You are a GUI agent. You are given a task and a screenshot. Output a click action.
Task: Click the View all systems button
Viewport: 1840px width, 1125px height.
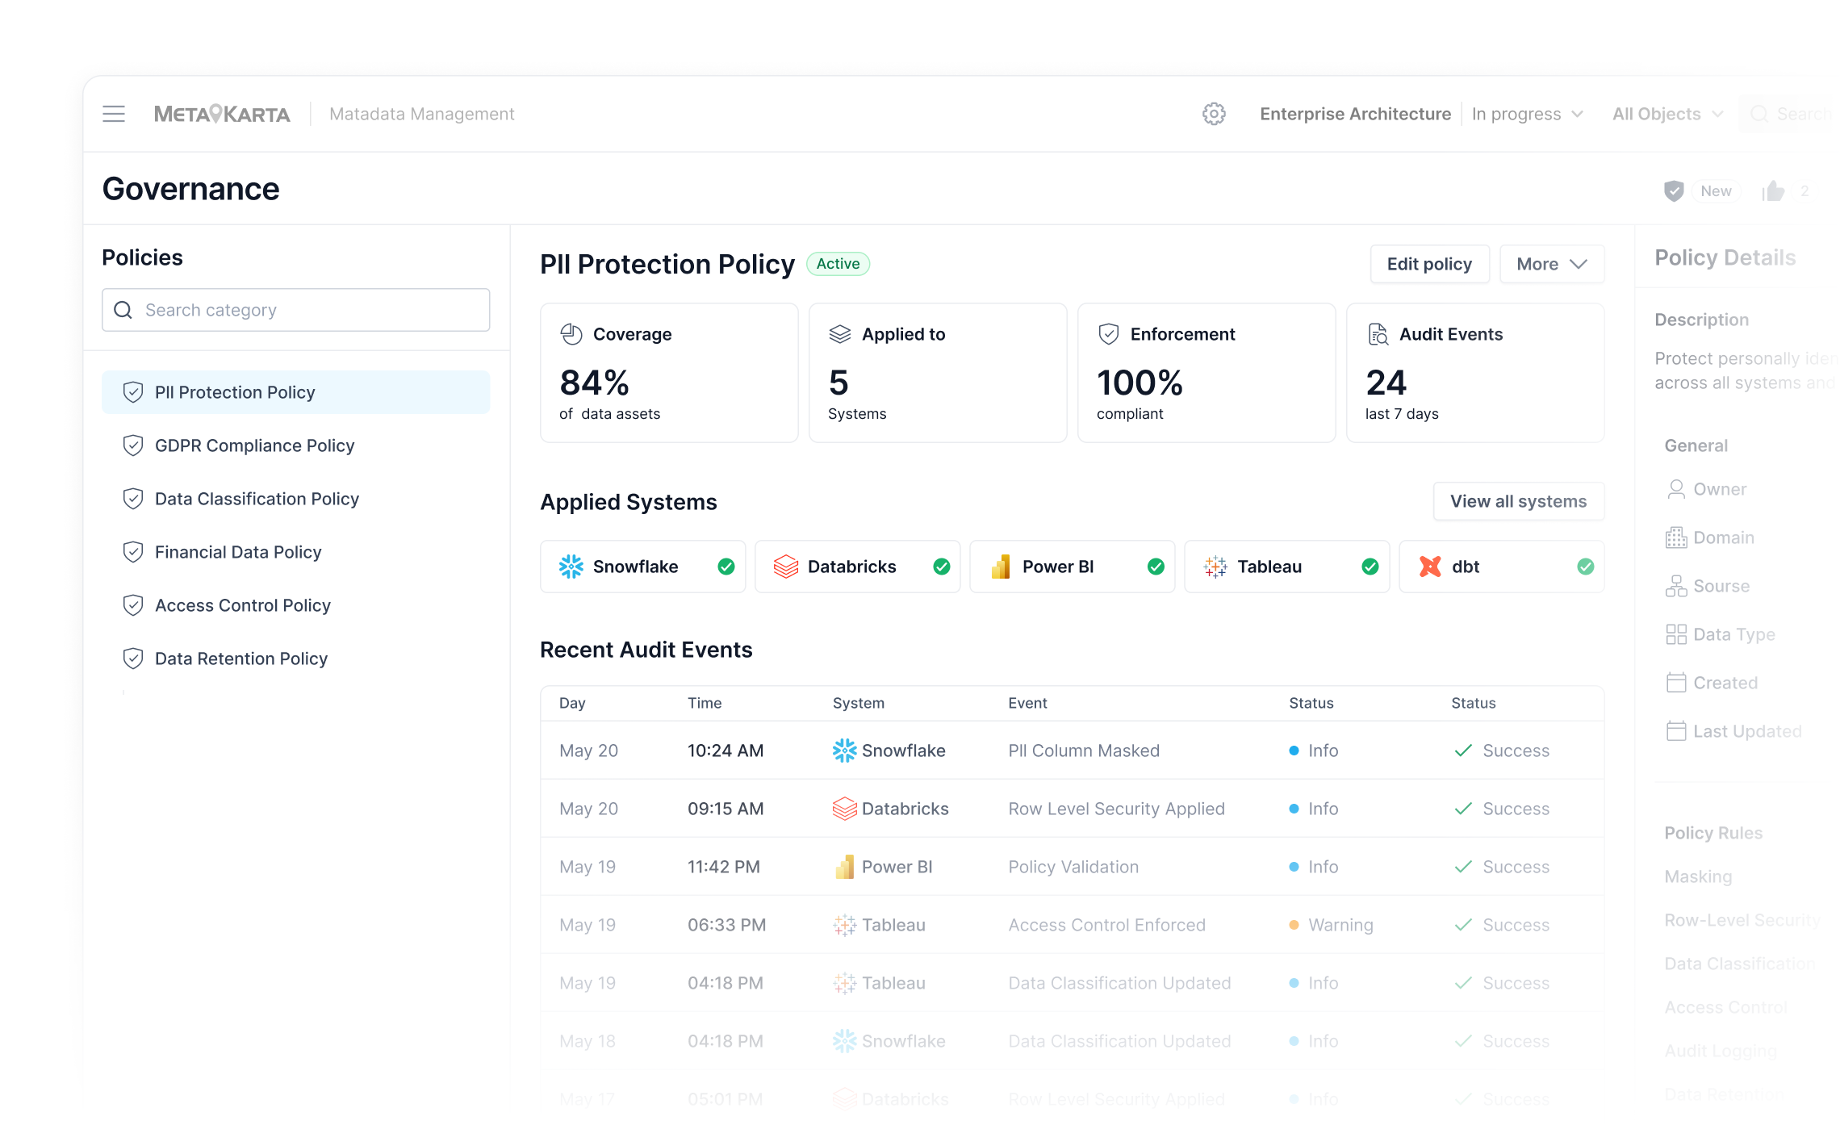coord(1518,501)
